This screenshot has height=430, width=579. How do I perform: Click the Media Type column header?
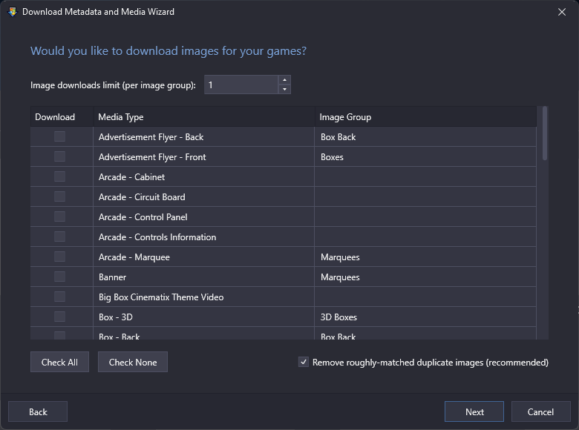(x=204, y=117)
